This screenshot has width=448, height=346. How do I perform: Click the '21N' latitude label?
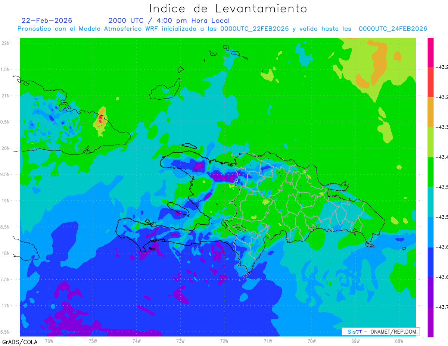coord(6,96)
